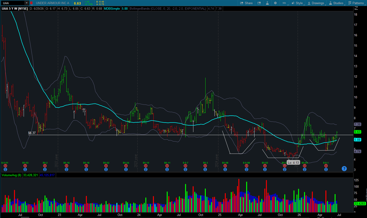Image resolution: width=367 pixels, height=218 pixels.
Task: Open chart settings gear icon
Action: (x=275, y=3)
